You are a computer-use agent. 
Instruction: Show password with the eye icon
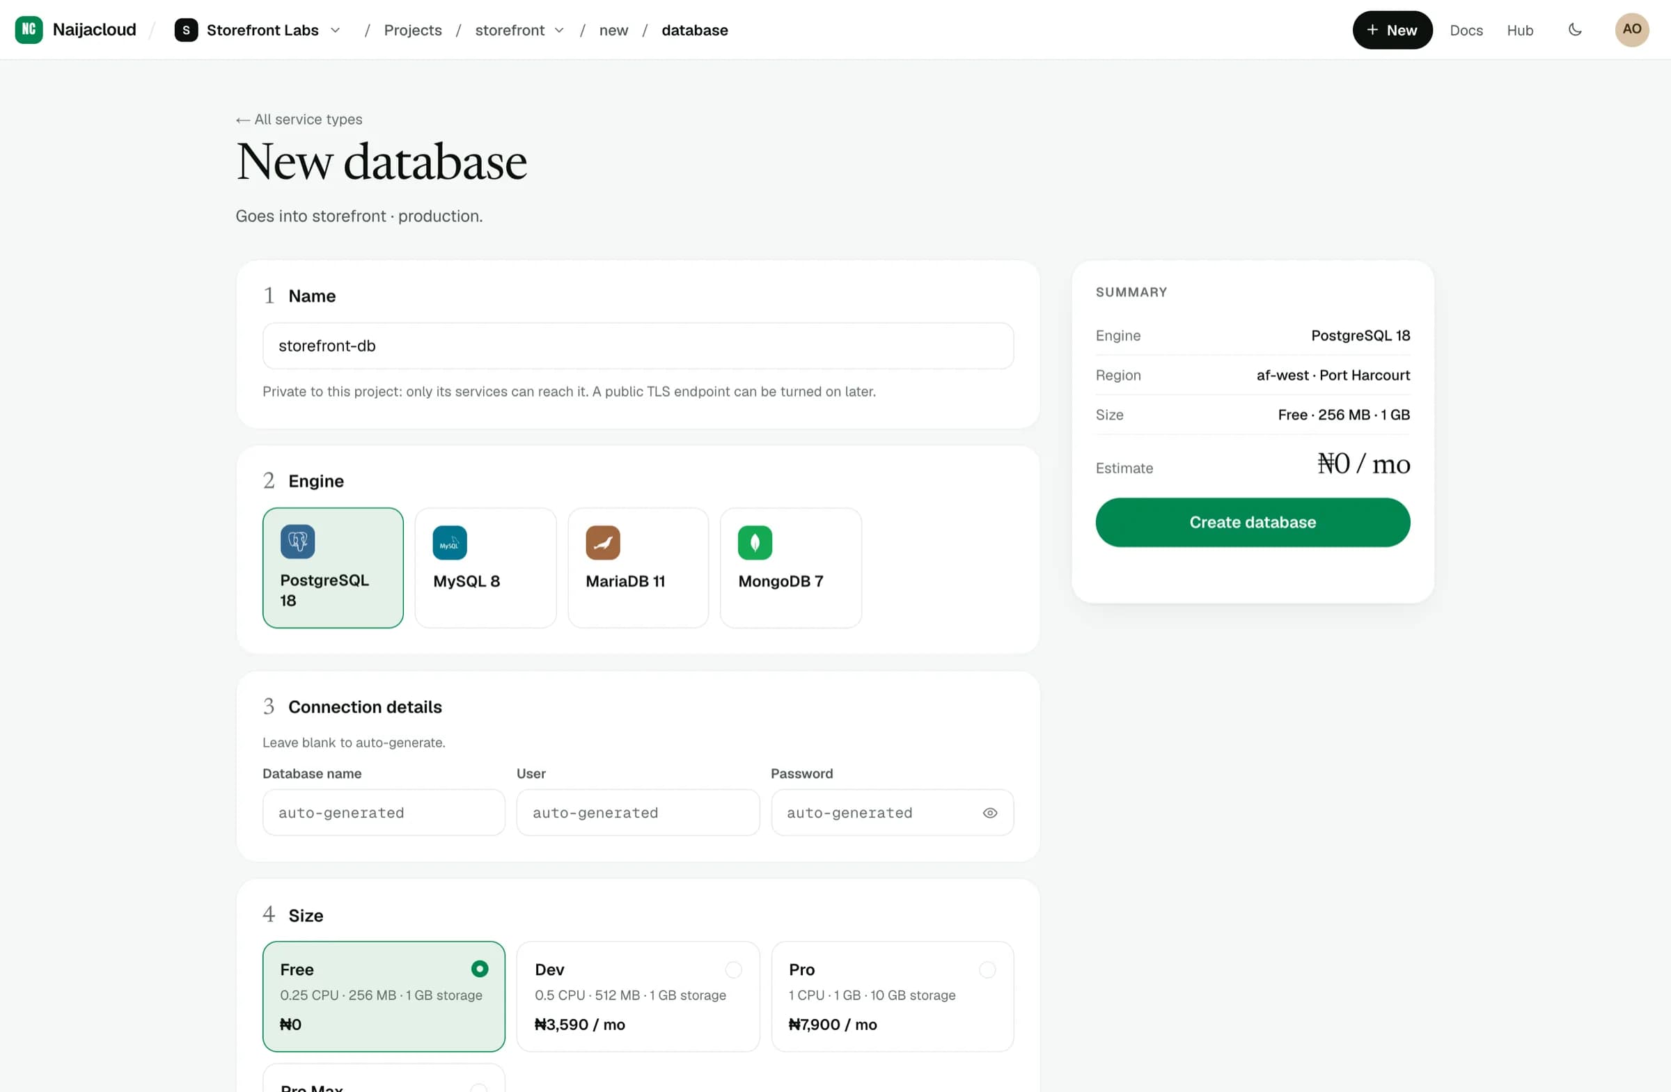(x=990, y=813)
